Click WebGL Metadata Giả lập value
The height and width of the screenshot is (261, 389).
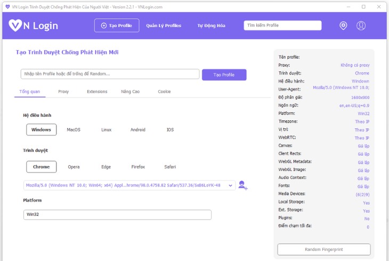363,162
